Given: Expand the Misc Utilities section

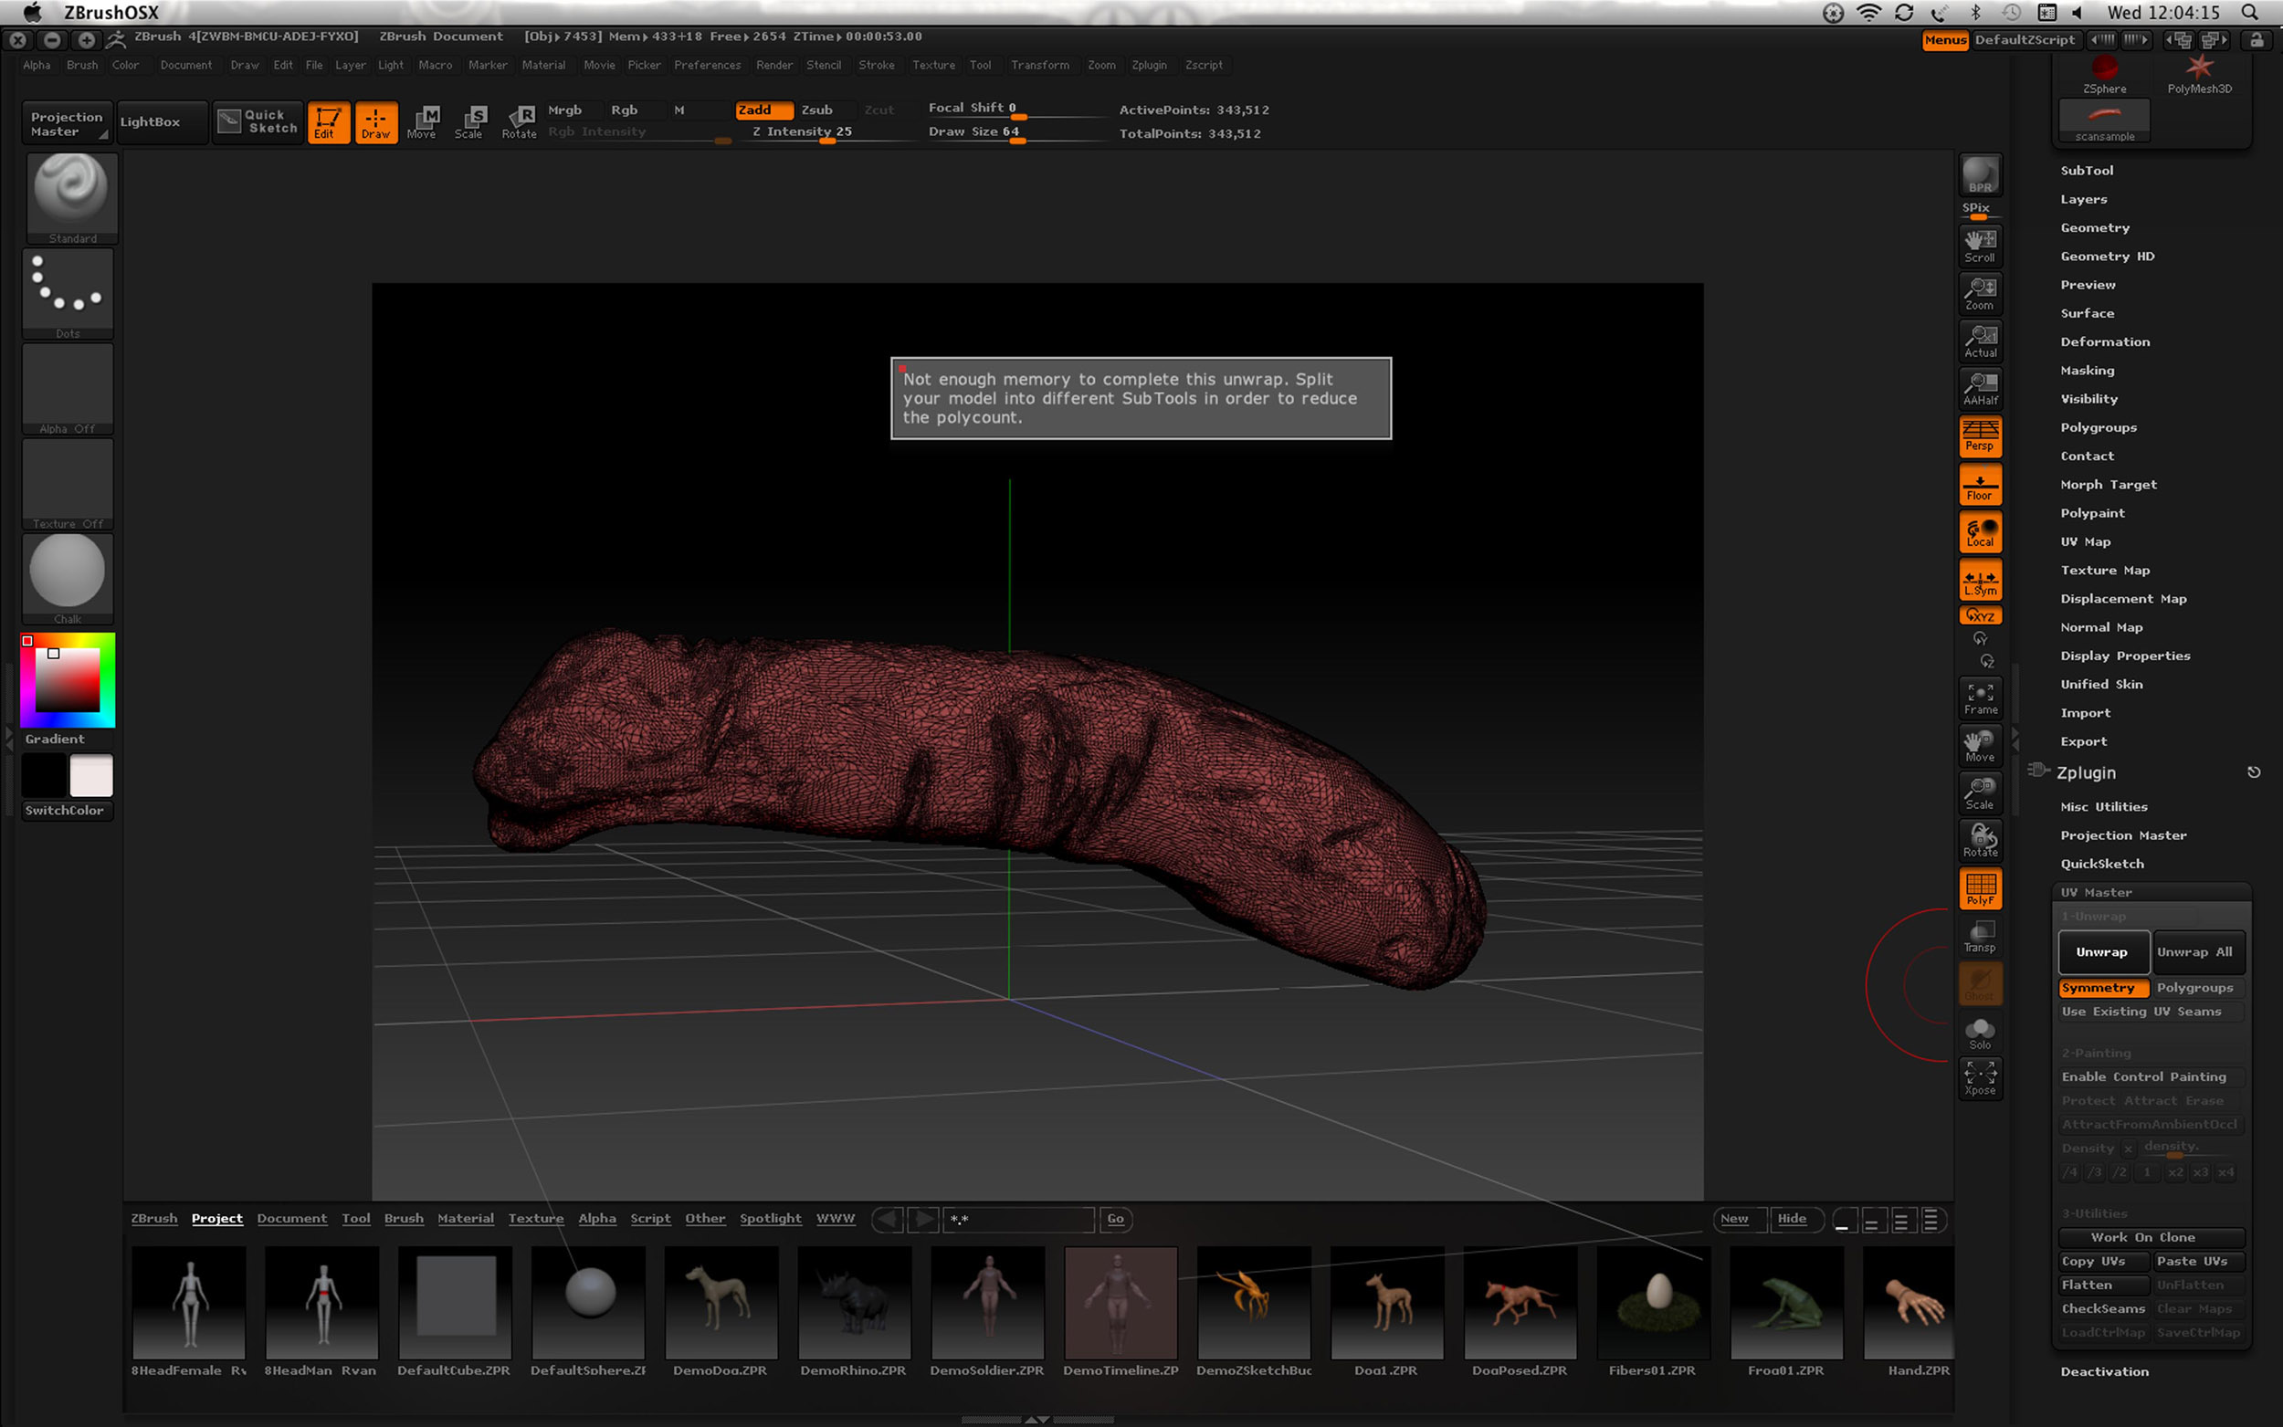Looking at the screenshot, I should [2104, 807].
